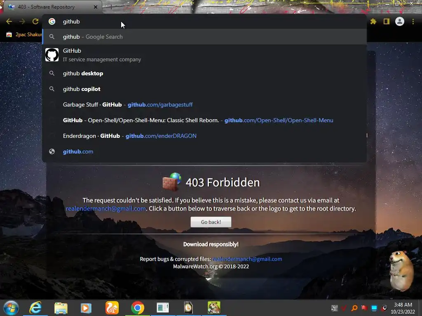Open Chrome three-dot menu
Screen dimensions: 422x316
413,21
